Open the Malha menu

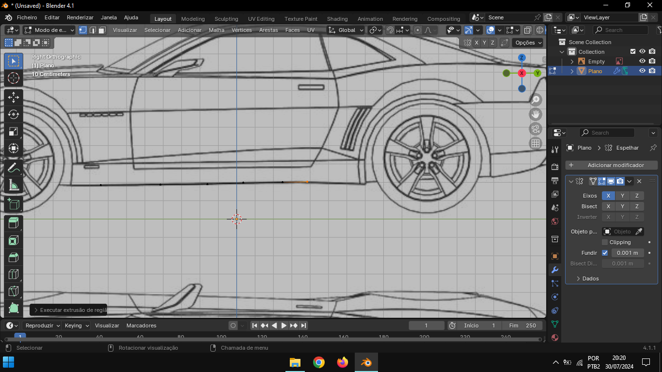tap(217, 30)
